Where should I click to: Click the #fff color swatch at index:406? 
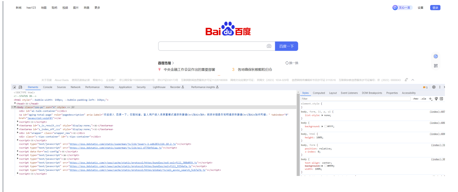pyautogui.click(x=325, y=126)
